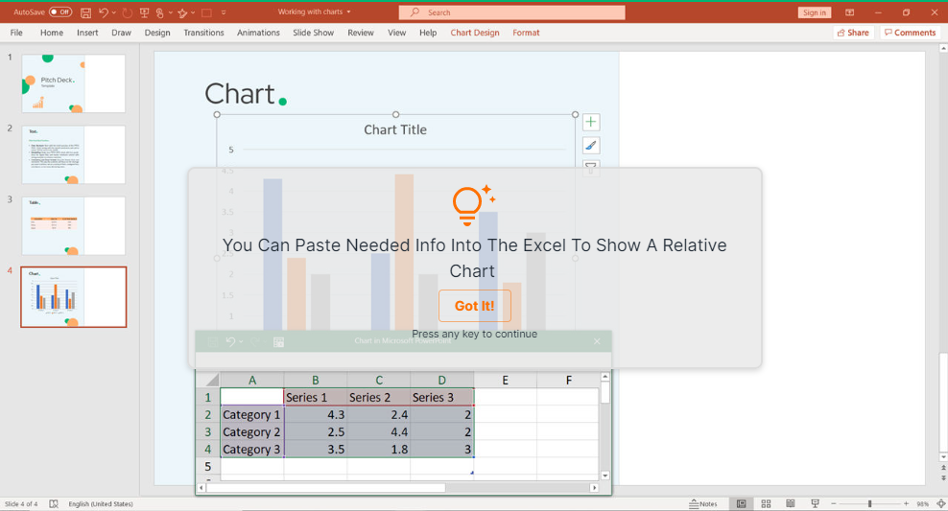The width and height of the screenshot is (948, 511).
Task: Click the Redo icon in quick access
Action: click(x=127, y=12)
